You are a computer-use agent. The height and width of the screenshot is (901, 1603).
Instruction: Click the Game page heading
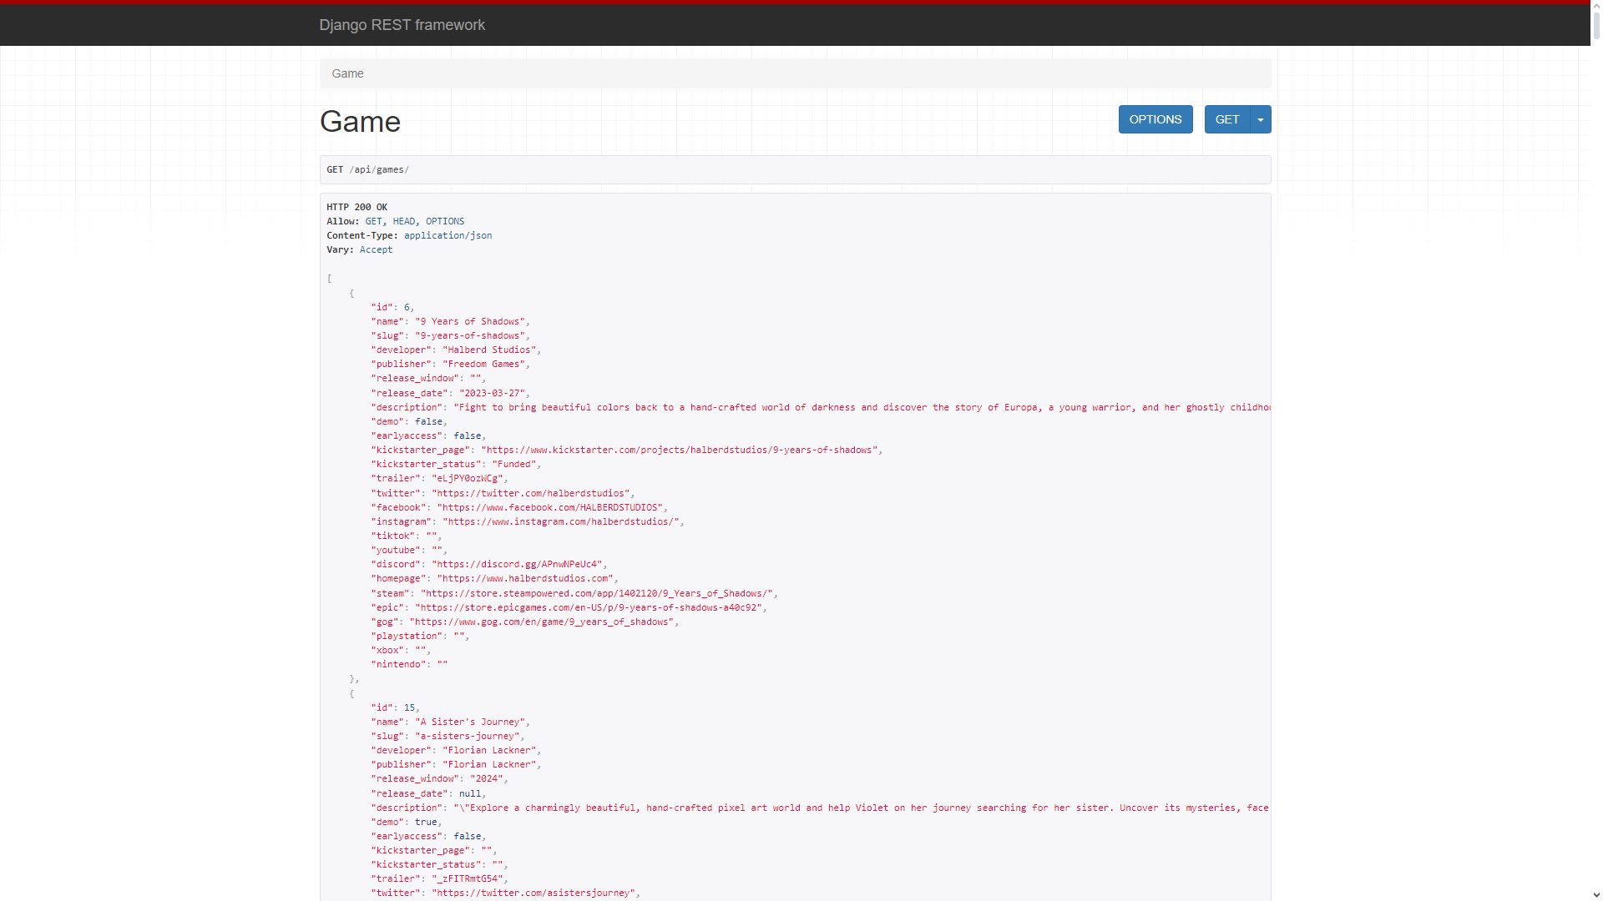click(x=360, y=122)
